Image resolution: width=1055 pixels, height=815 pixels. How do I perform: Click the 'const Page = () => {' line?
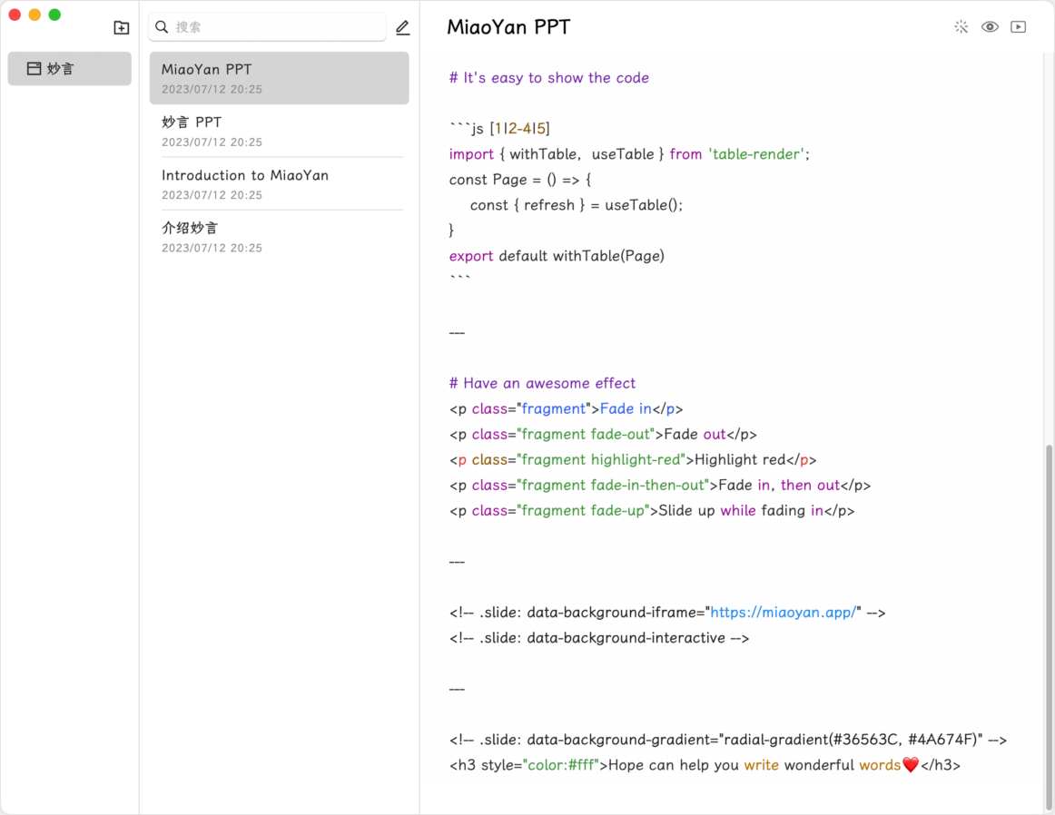pyautogui.click(x=520, y=180)
